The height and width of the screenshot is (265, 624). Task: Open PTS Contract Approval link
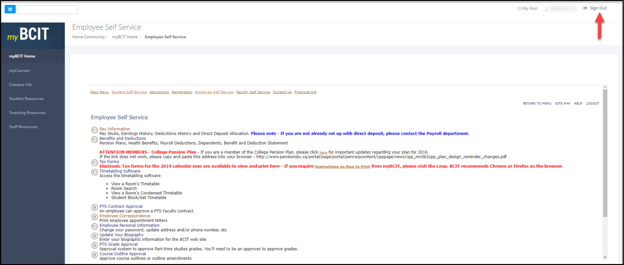point(121,207)
